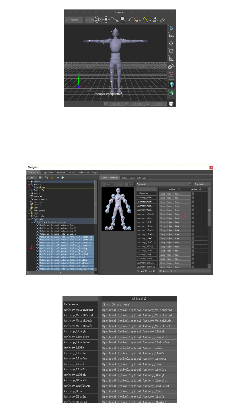
Task: Click the MarkerSet... button
Action: 202,184
